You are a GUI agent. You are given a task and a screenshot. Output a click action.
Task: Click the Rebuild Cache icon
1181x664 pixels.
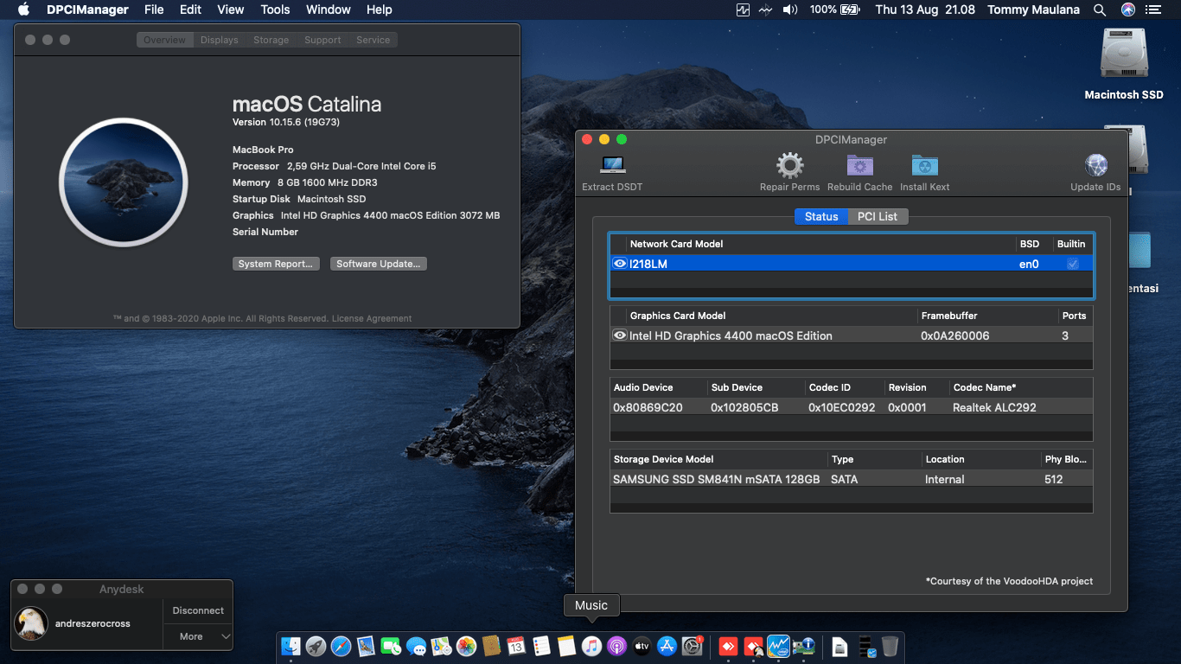tap(859, 165)
